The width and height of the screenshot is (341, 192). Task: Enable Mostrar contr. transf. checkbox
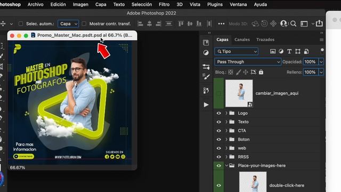coord(84,23)
